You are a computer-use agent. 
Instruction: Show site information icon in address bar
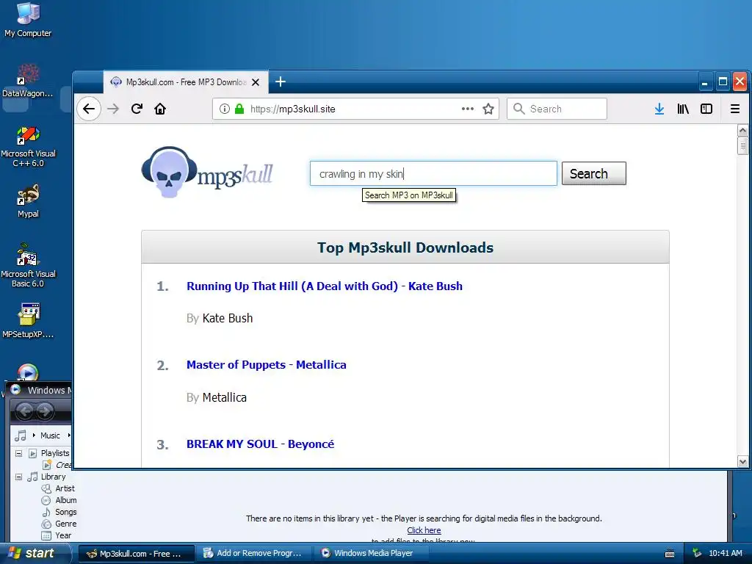[225, 109]
